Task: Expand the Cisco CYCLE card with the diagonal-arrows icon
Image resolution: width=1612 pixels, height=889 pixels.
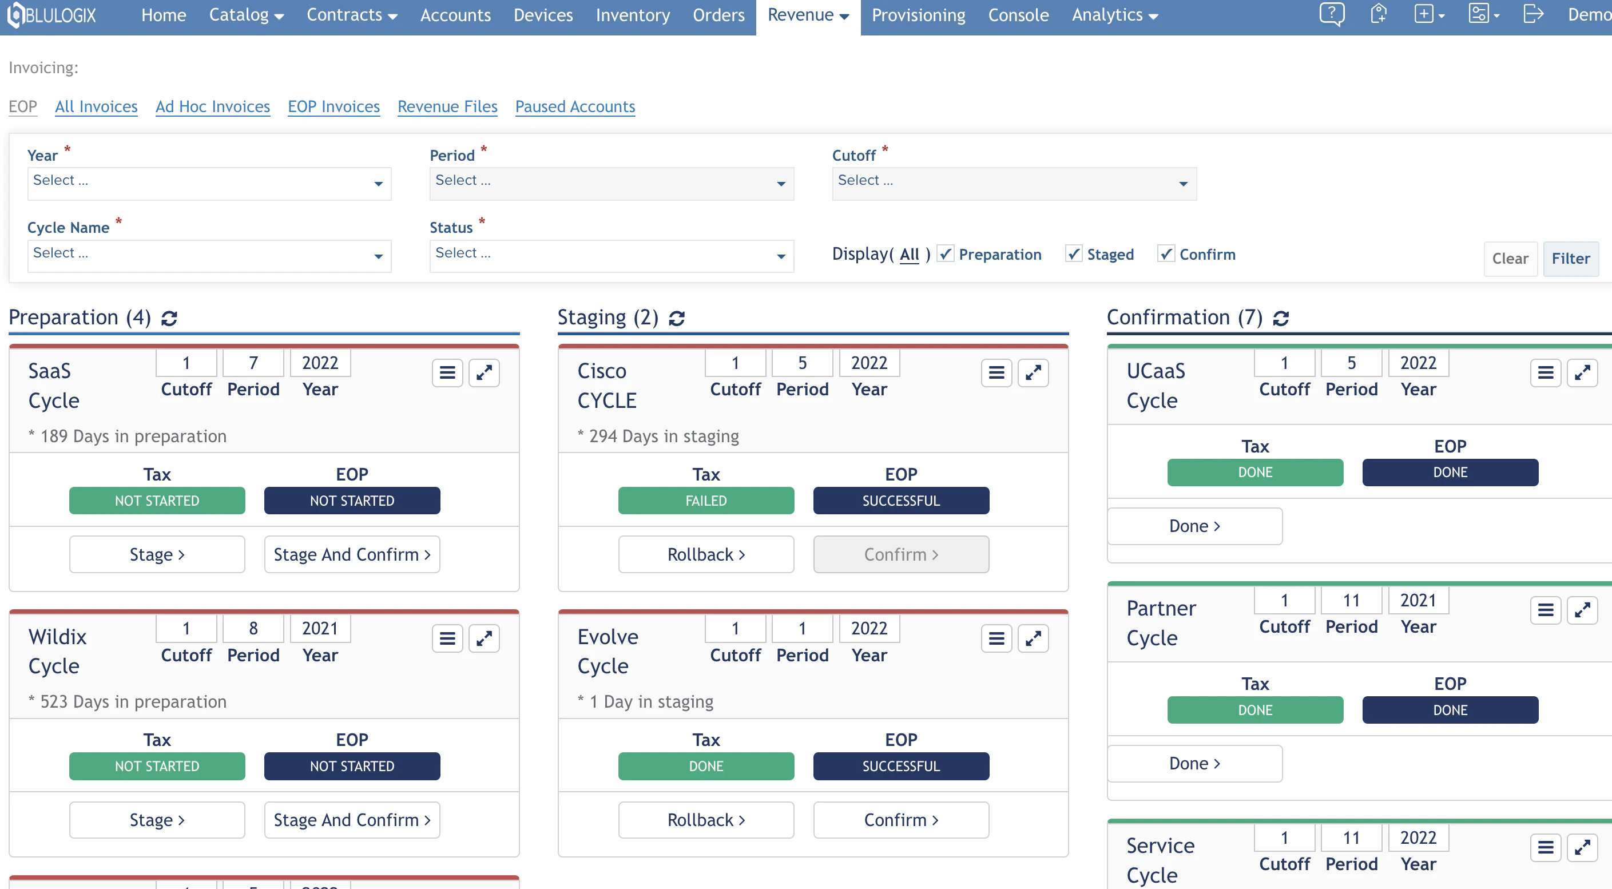Action: click(x=1033, y=372)
